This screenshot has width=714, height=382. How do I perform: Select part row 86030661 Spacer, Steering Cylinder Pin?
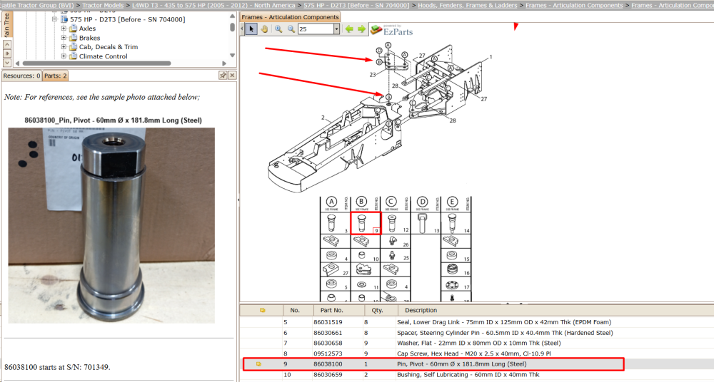pyautogui.click(x=477, y=332)
